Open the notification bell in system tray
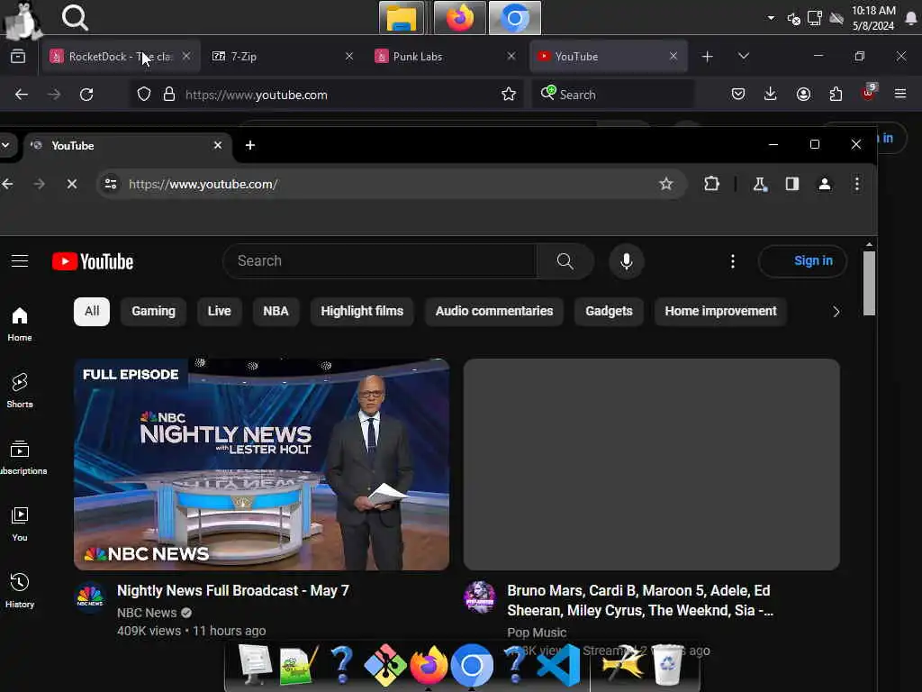922x692 pixels. tap(911, 18)
